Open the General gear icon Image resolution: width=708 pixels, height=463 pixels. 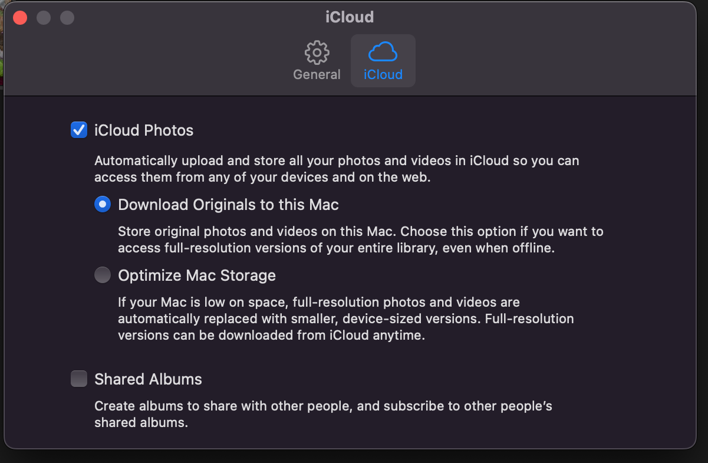[317, 53]
